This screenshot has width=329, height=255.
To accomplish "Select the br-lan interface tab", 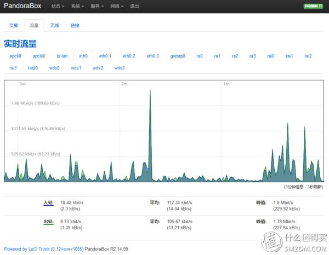I will (62, 56).
